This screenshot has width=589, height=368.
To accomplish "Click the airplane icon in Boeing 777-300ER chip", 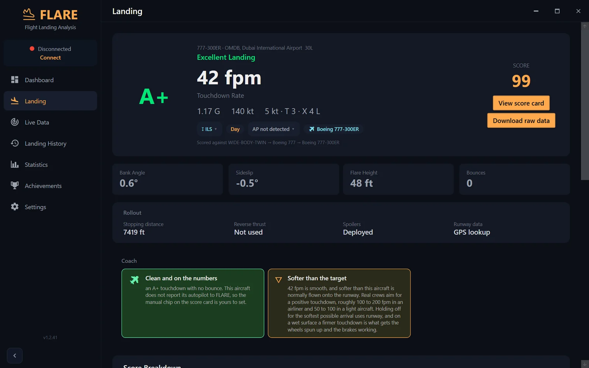I will pyautogui.click(x=312, y=129).
